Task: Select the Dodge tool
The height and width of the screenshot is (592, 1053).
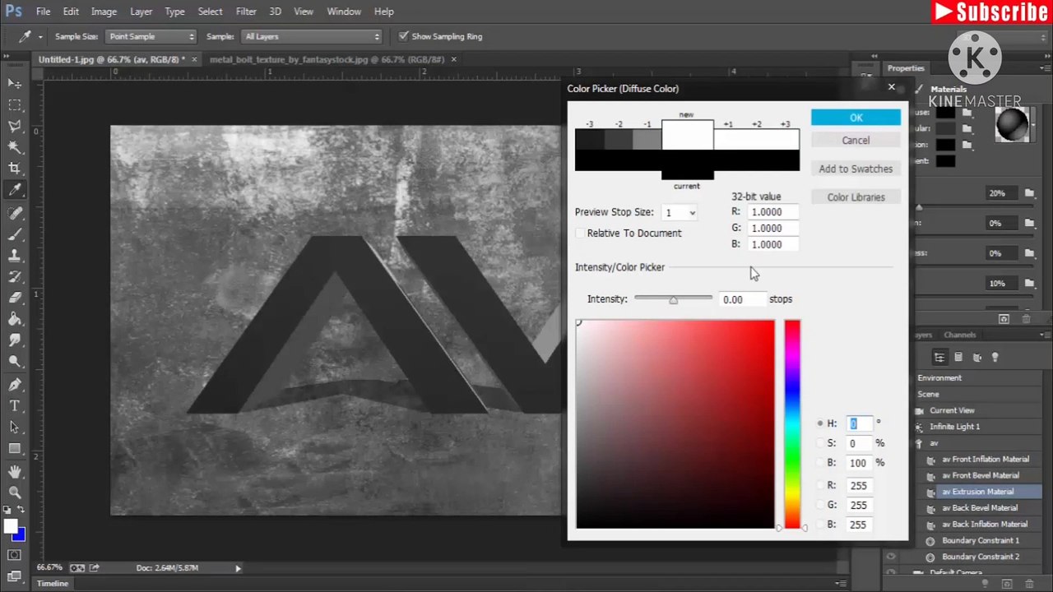Action: click(15, 362)
